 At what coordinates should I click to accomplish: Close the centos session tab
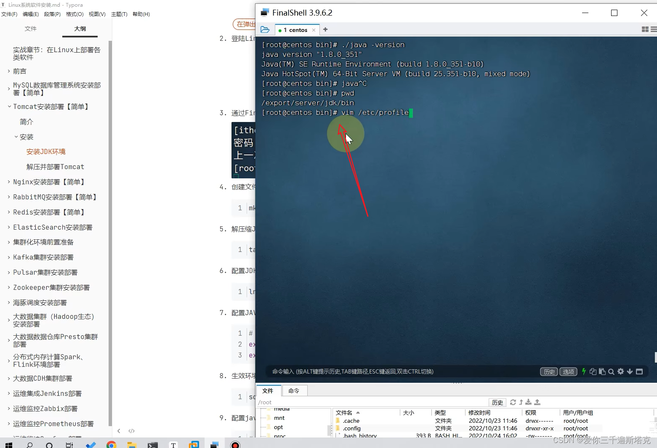pyautogui.click(x=314, y=30)
